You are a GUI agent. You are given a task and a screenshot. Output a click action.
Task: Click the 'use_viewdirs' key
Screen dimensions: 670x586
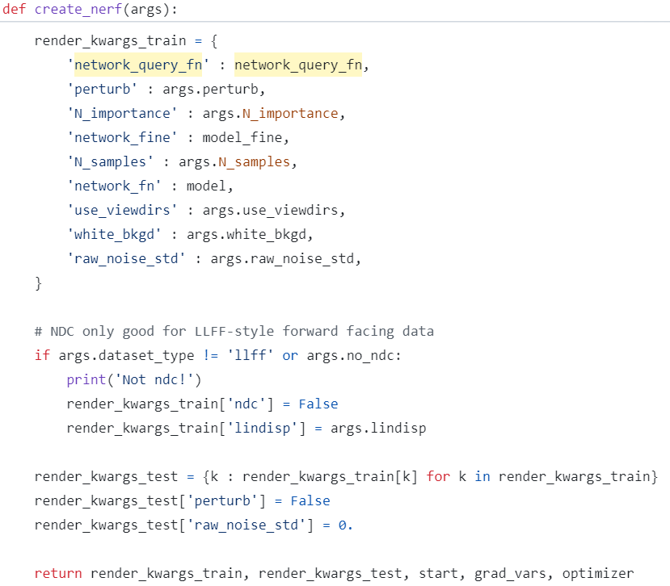[x=122, y=210]
